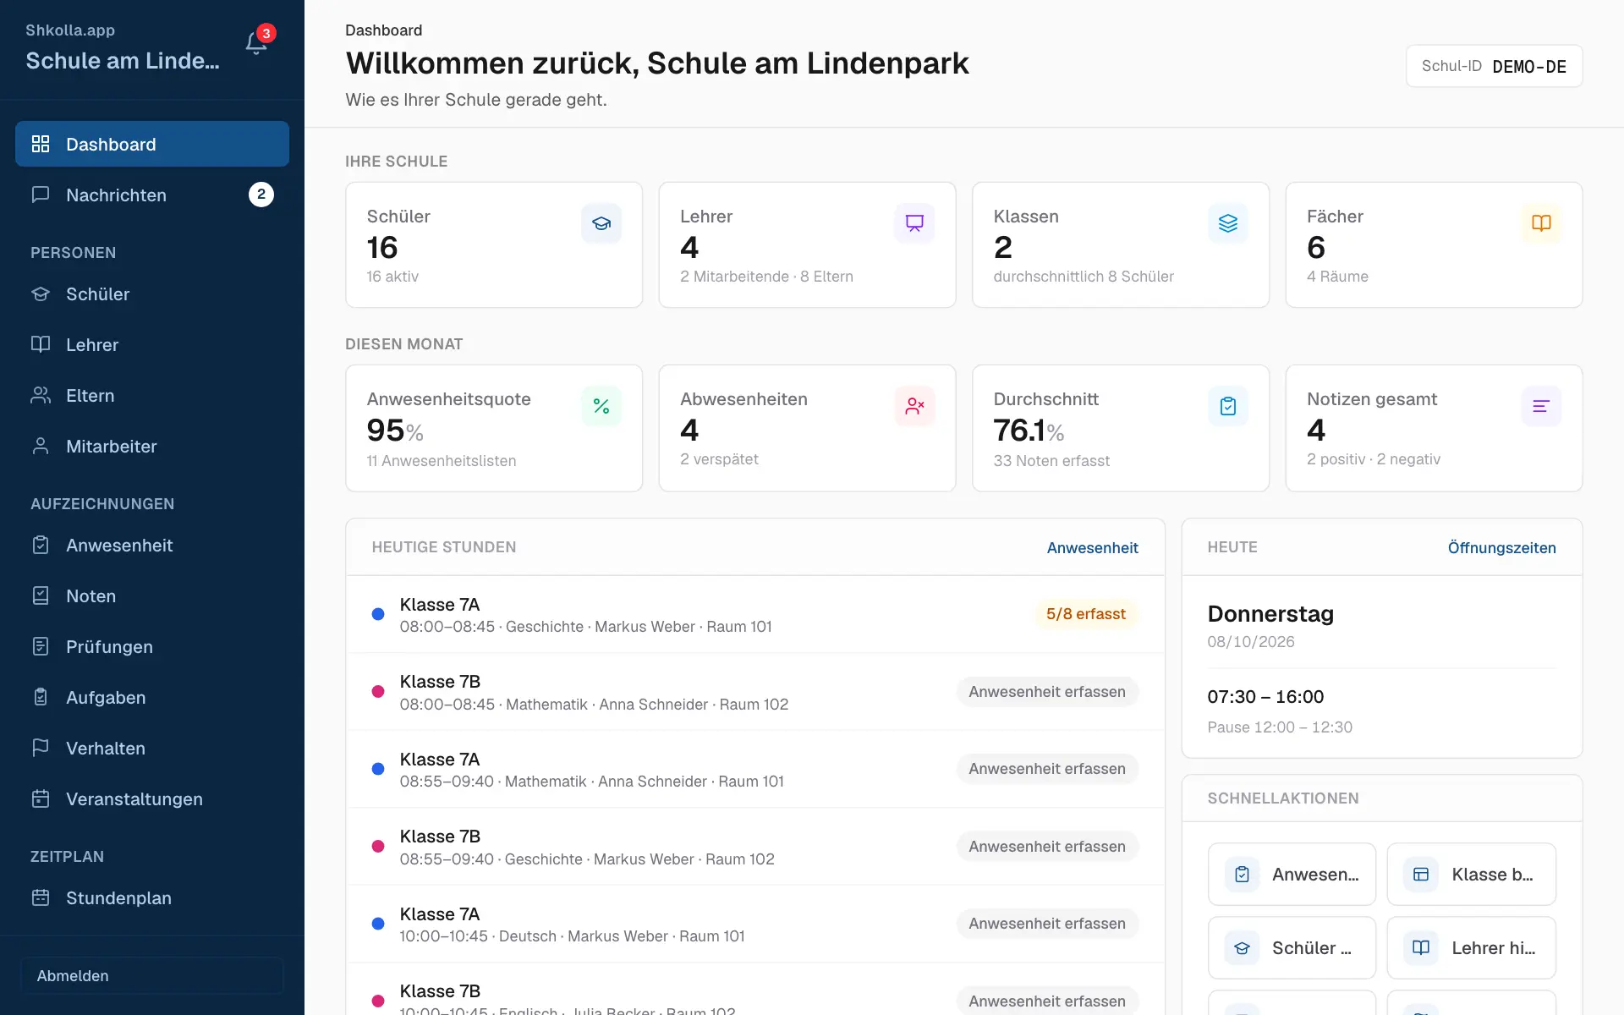Viewport: 1624px width, 1015px height.
Task: Open Stundenplan under Zeitplan
Action: [x=152, y=897]
